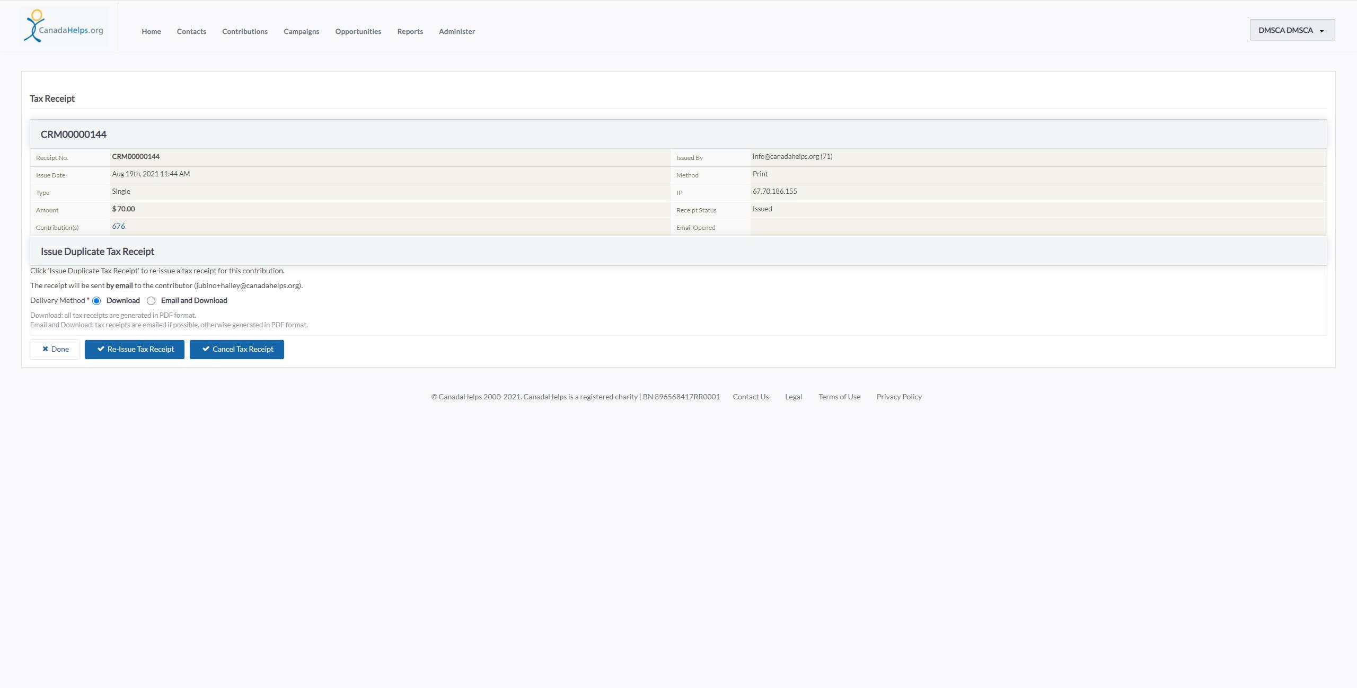
Task: Open the DMSCA DMSCA user dropdown
Action: click(x=1292, y=30)
